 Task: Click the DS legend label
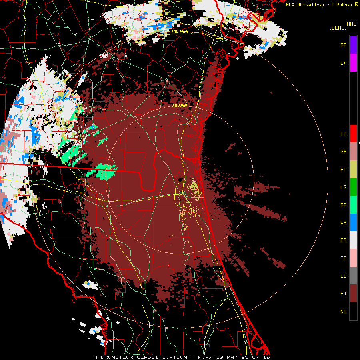tap(343, 240)
